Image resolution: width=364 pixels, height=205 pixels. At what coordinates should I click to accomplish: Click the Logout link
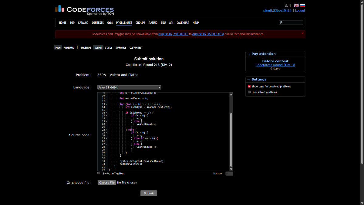pyautogui.click(x=300, y=10)
